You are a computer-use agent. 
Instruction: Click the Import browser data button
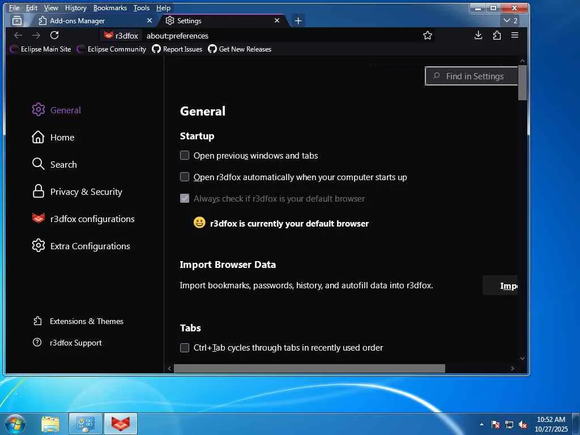pyautogui.click(x=500, y=285)
